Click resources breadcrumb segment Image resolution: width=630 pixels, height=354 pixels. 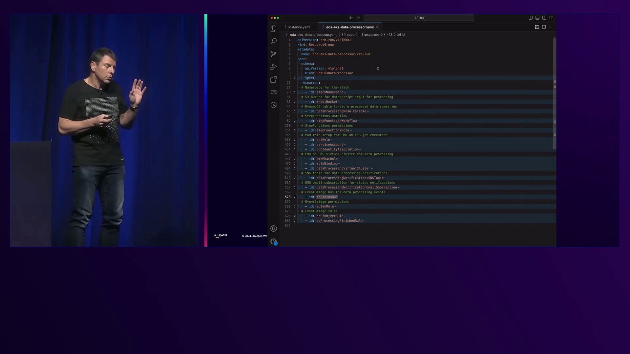[x=371, y=35]
